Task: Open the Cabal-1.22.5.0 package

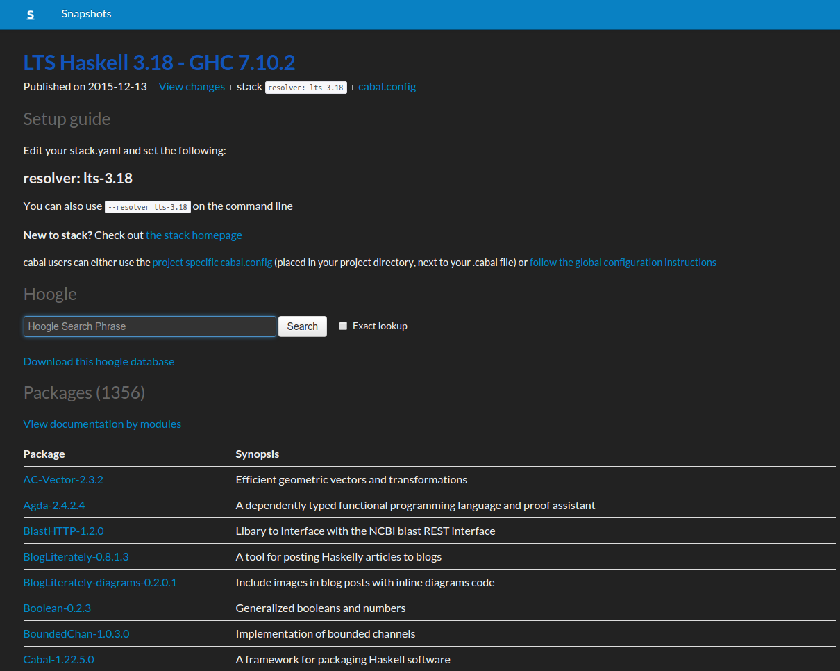Action: point(59,659)
